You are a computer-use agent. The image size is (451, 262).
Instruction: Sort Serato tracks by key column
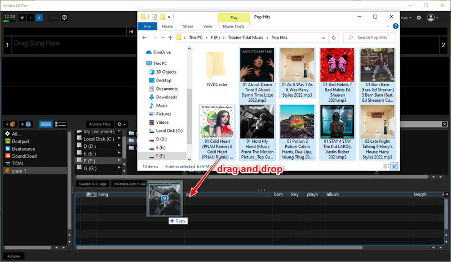tap(295, 195)
